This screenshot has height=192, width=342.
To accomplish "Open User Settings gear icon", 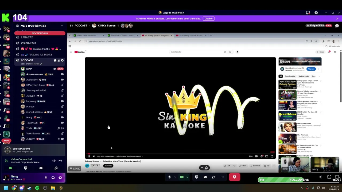I will click(60, 178).
